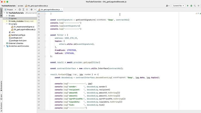Place cursor on toBlock value 17957658
Image resolution: width=201 pixels, height=113 pixels.
coord(69,53)
